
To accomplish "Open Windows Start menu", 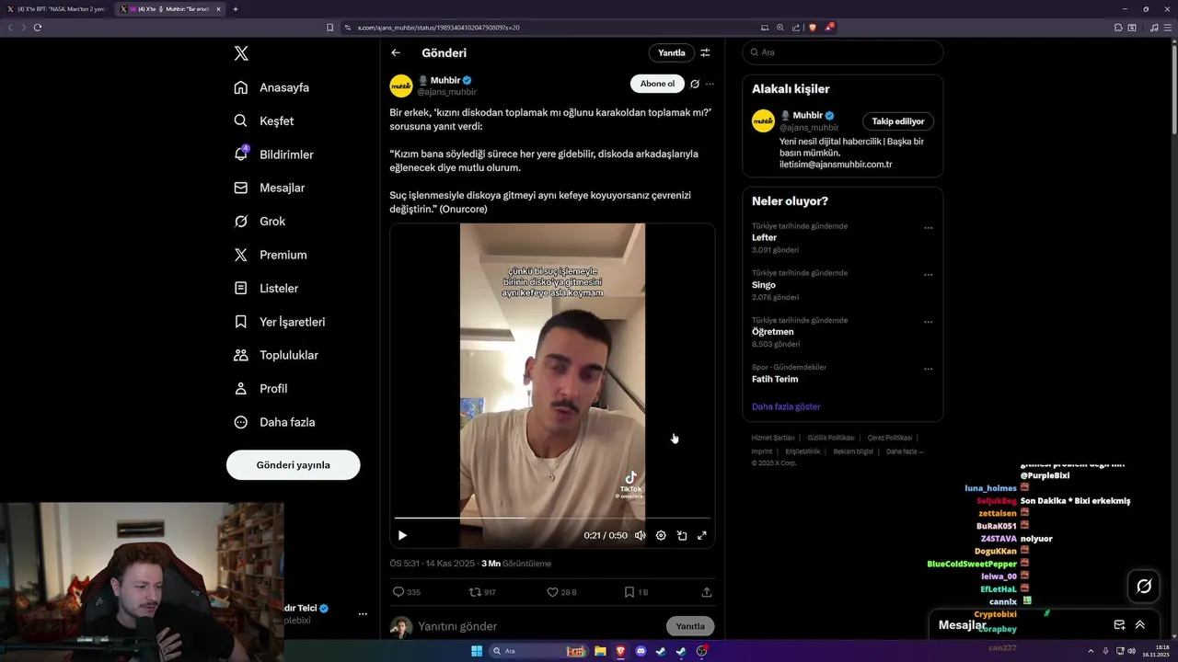I will [477, 651].
